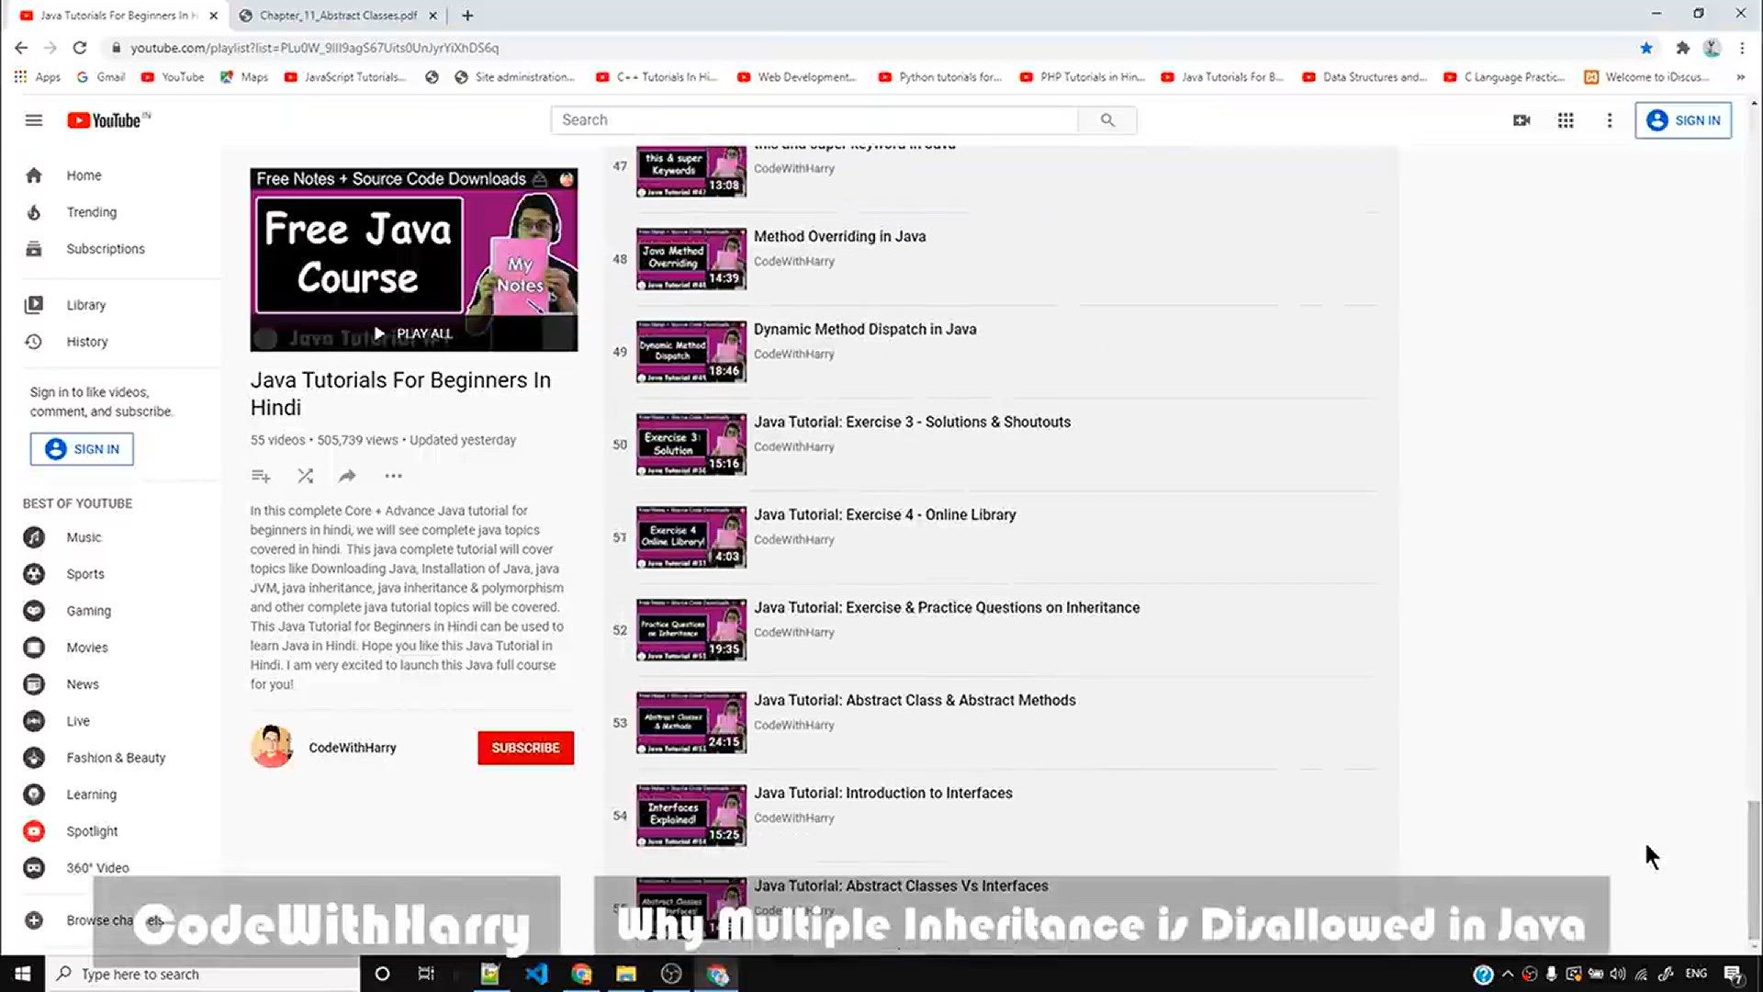Screen dimensions: 1763x992
Task: Expand bookmarks overflow chevron
Action: pyautogui.click(x=1740, y=77)
